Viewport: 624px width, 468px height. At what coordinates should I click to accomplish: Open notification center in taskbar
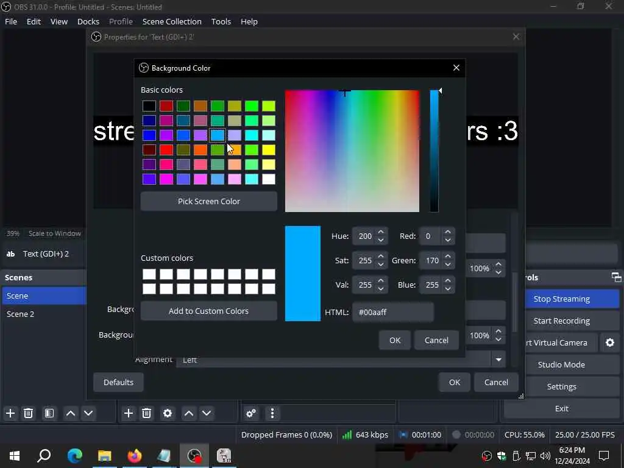(x=604, y=455)
